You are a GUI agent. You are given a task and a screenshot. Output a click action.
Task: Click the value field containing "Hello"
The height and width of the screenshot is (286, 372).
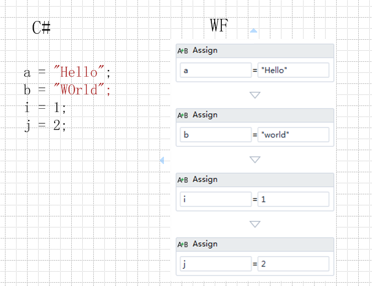tap(294, 70)
